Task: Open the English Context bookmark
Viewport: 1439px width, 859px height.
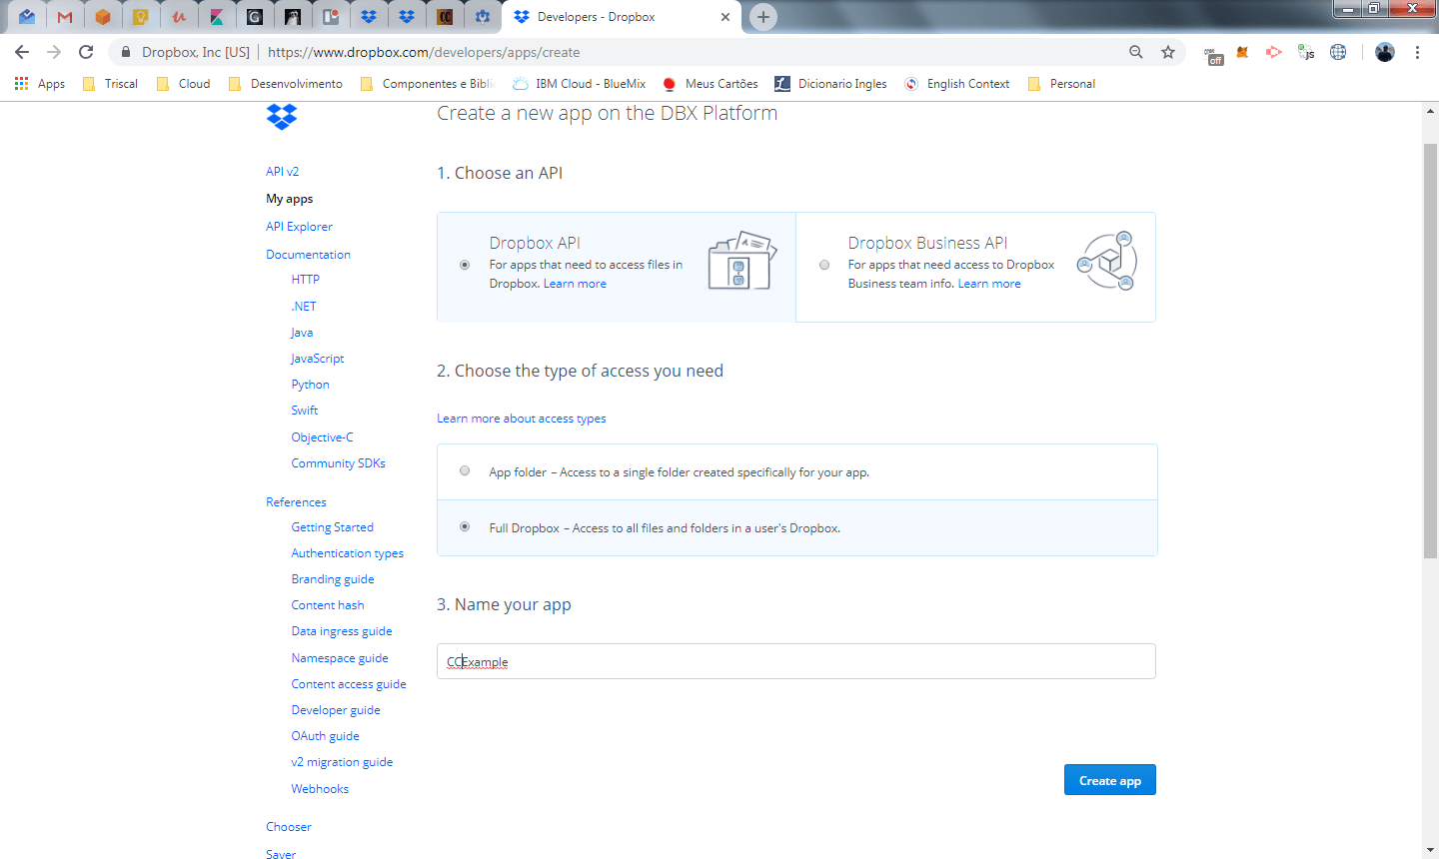Action: pyautogui.click(x=957, y=84)
